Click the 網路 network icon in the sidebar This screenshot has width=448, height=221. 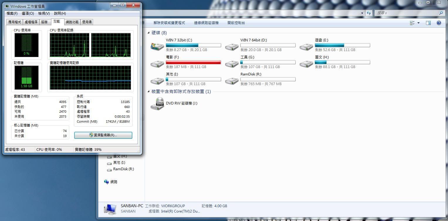[106, 182]
